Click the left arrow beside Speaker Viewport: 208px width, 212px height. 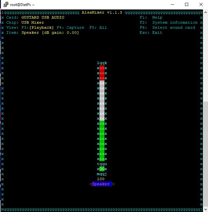click(x=91, y=184)
